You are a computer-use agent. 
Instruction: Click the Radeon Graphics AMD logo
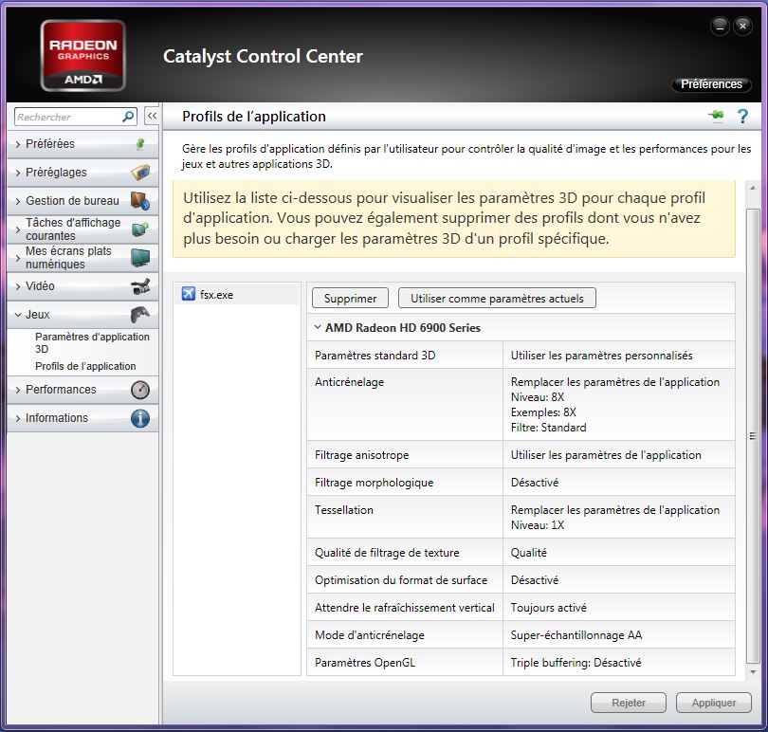point(83,55)
